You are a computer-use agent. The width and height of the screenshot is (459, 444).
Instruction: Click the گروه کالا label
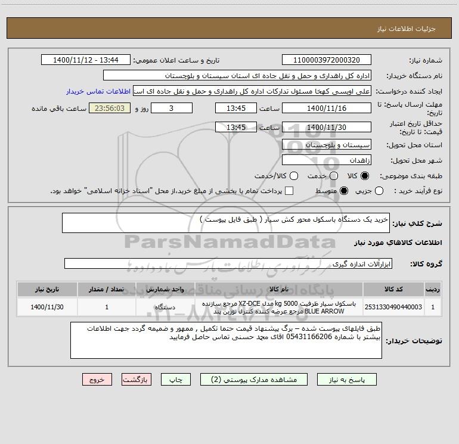426,264
